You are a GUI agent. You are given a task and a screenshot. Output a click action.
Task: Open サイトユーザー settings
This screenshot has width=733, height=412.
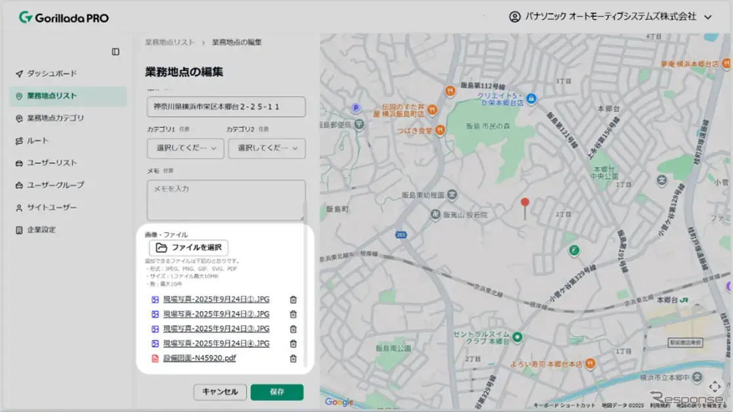tap(52, 207)
